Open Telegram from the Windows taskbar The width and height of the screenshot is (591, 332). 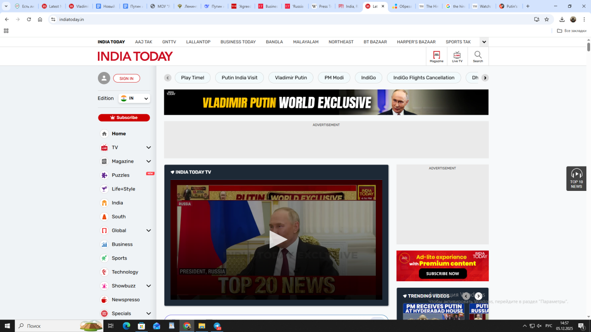[x=217, y=326]
